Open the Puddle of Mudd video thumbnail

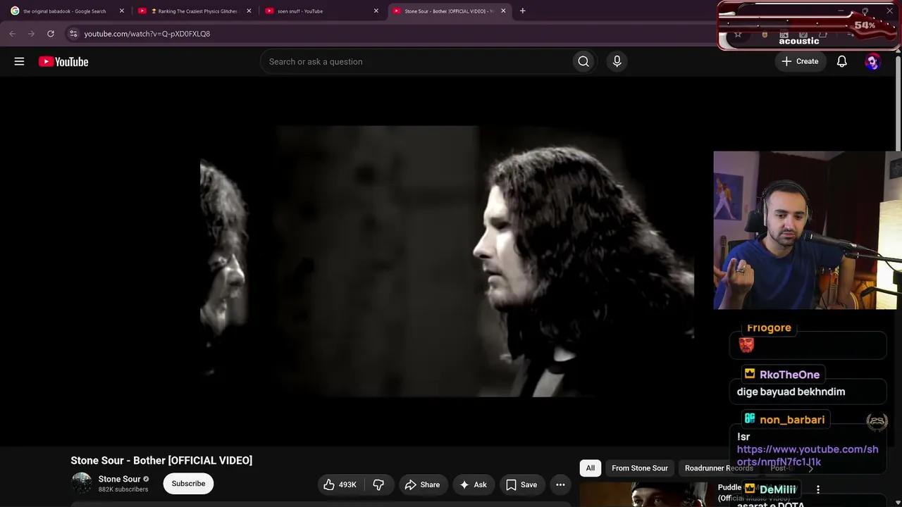[x=643, y=494]
